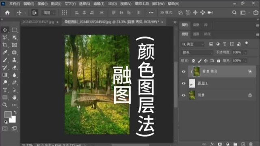This screenshot has height=146, width=260.
Task: Switch to the first document tab 20240302084525.jpg
Action: click(38, 22)
